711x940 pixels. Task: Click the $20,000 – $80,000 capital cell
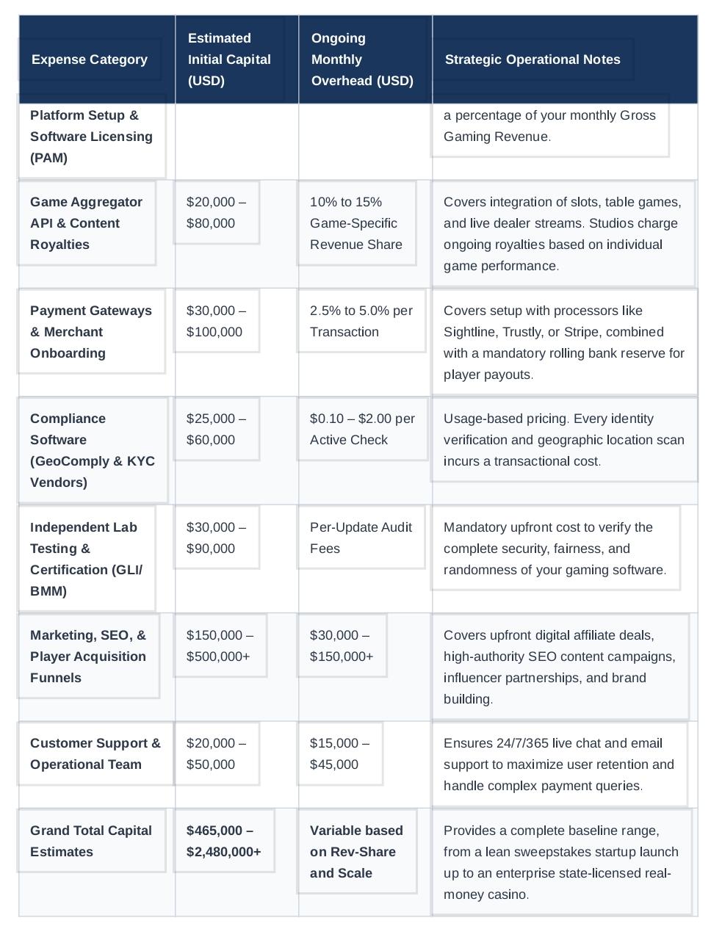217,212
